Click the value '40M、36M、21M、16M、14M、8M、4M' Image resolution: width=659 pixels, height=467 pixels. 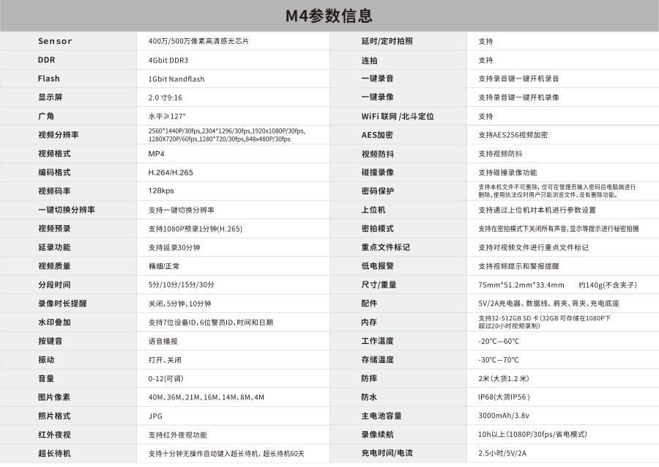click(x=206, y=397)
